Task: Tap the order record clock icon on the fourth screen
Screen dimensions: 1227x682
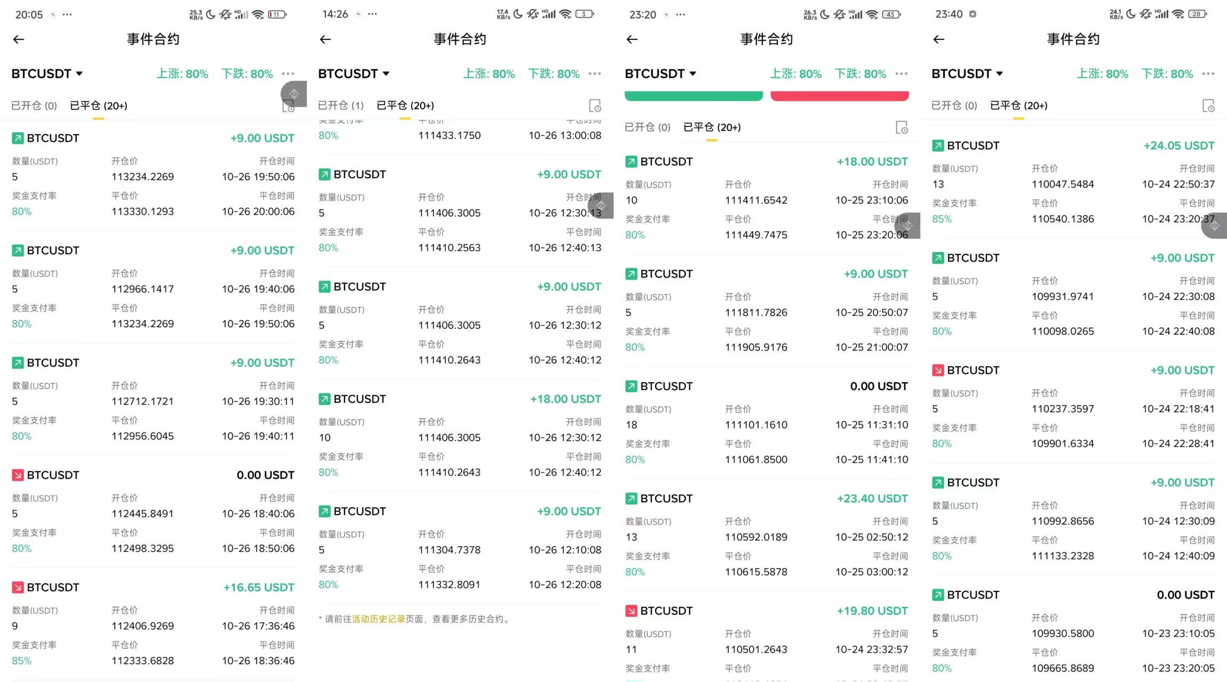Action: pyautogui.click(x=1209, y=105)
